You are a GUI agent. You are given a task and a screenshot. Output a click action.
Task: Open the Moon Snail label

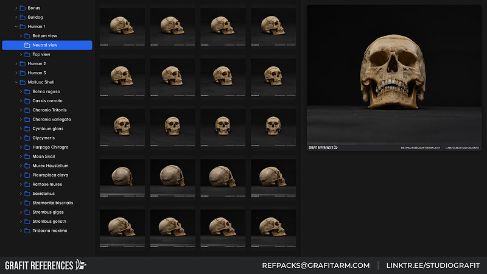(x=43, y=156)
